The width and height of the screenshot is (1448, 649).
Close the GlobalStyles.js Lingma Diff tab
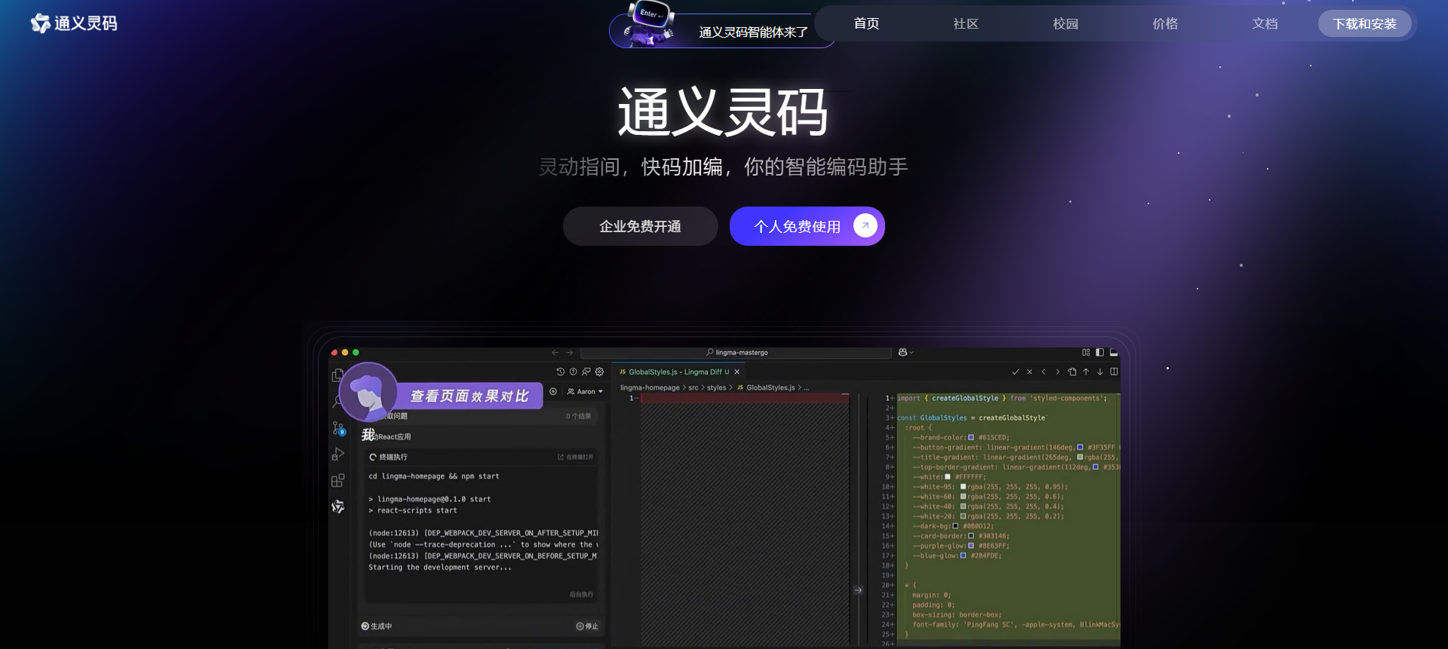click(x=737, y=372)
